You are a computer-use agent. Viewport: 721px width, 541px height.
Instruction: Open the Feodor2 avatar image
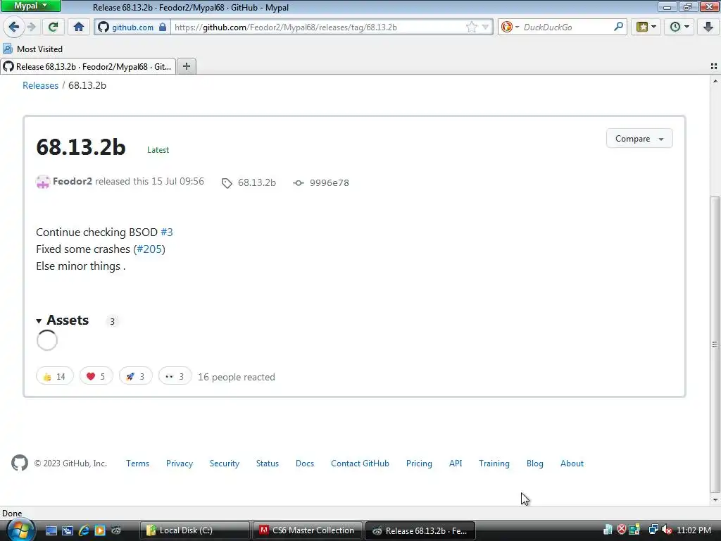[x=43, y=182]
